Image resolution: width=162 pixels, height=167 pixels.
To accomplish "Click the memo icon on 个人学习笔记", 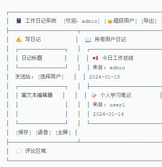I will point(94,95).
